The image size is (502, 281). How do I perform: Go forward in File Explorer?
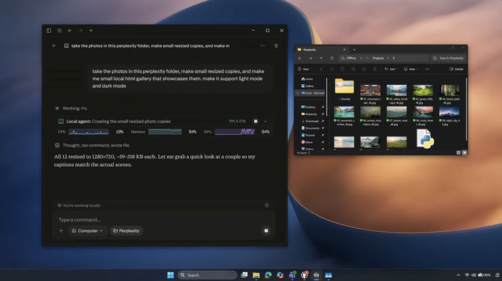310,58
